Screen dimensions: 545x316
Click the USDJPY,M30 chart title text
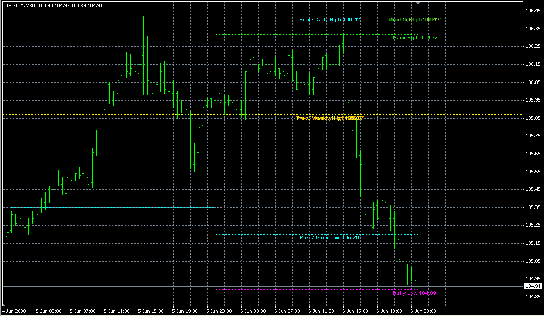coord(20,5)
